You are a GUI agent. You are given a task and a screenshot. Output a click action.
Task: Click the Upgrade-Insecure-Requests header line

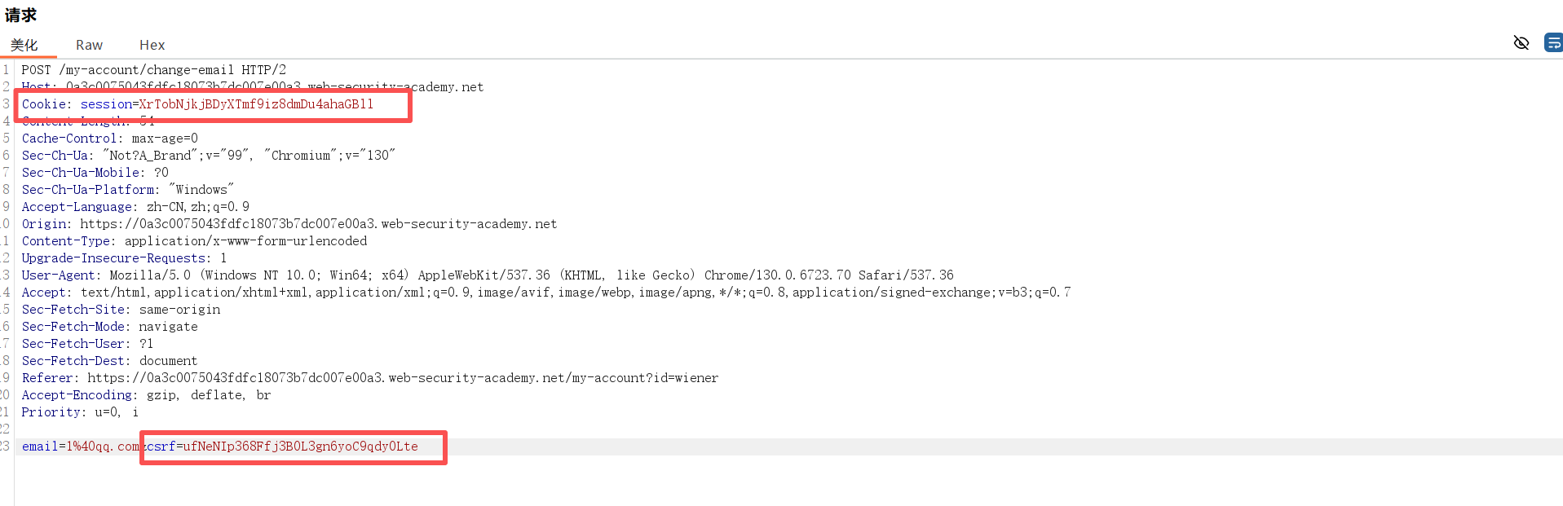[124, 258]
